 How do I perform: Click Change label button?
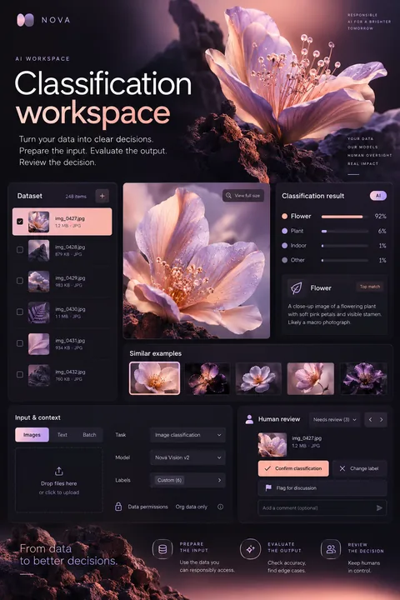coord(359,468)
